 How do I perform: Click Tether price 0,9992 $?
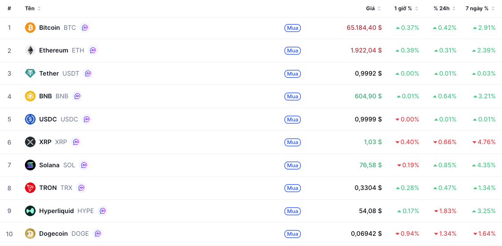368,73
